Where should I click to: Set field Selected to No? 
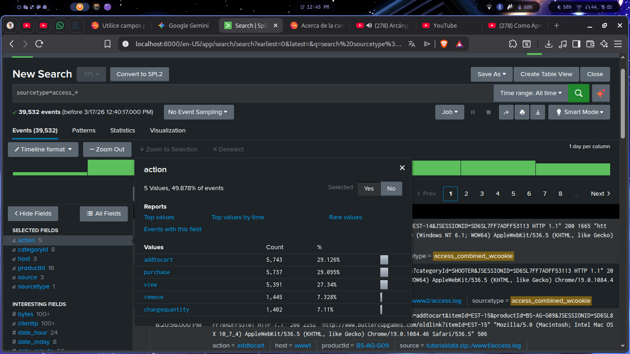391,188
